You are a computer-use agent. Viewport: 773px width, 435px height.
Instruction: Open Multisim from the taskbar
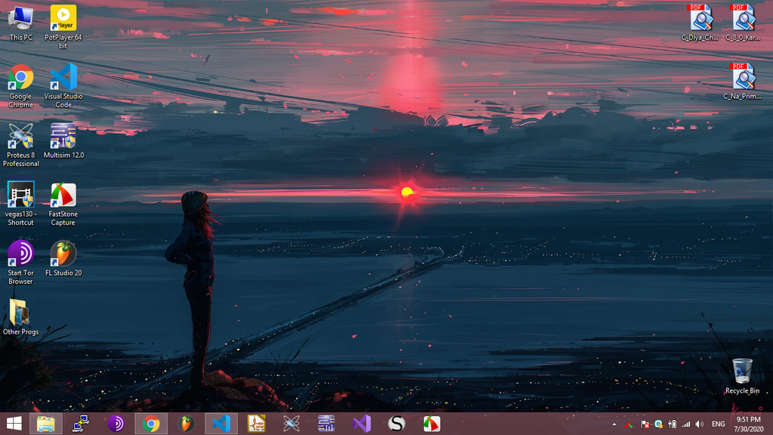coord(326,424)
